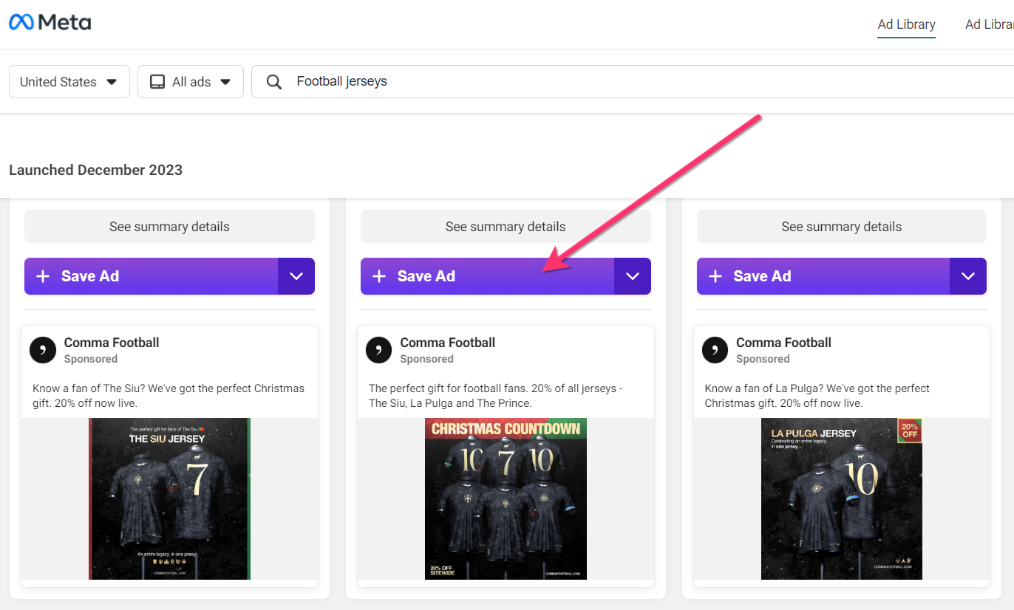Viewport: 1014px width, 610px height.
Task: Click the Sponsored label on Siu ad
Action: 91,359
